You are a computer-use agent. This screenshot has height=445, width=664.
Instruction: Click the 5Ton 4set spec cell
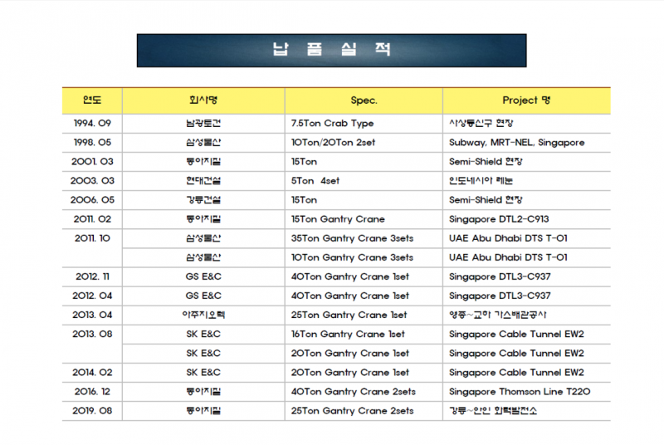(315, 181)
